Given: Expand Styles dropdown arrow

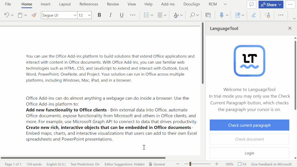Looking at the screenshot, I should pos(181,15).
